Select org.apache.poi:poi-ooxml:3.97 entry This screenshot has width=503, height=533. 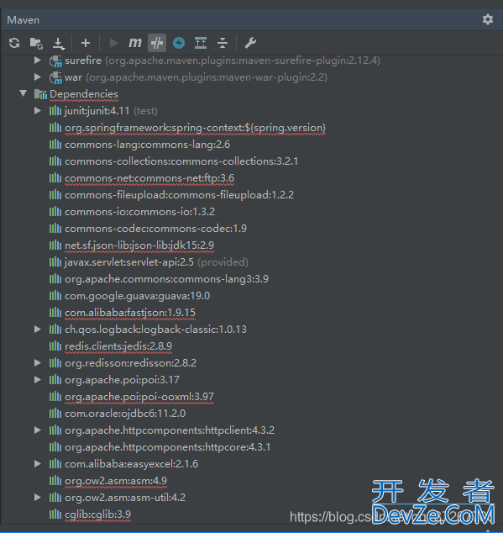(139, 397)
